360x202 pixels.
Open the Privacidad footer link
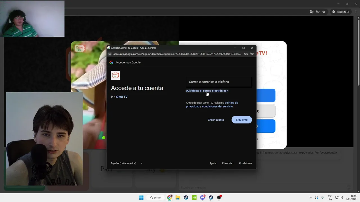[x=228, y=163]
